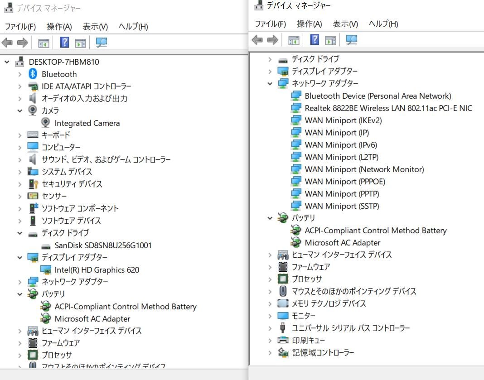Open 操作(A) menu in left window

coord(59,27)
